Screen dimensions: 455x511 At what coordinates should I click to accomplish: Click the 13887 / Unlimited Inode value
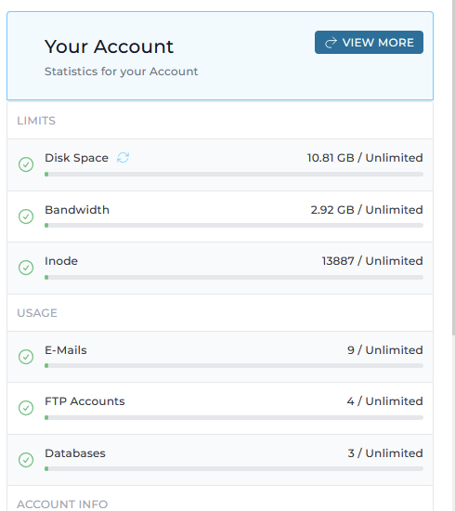click(x=372, y=261)
